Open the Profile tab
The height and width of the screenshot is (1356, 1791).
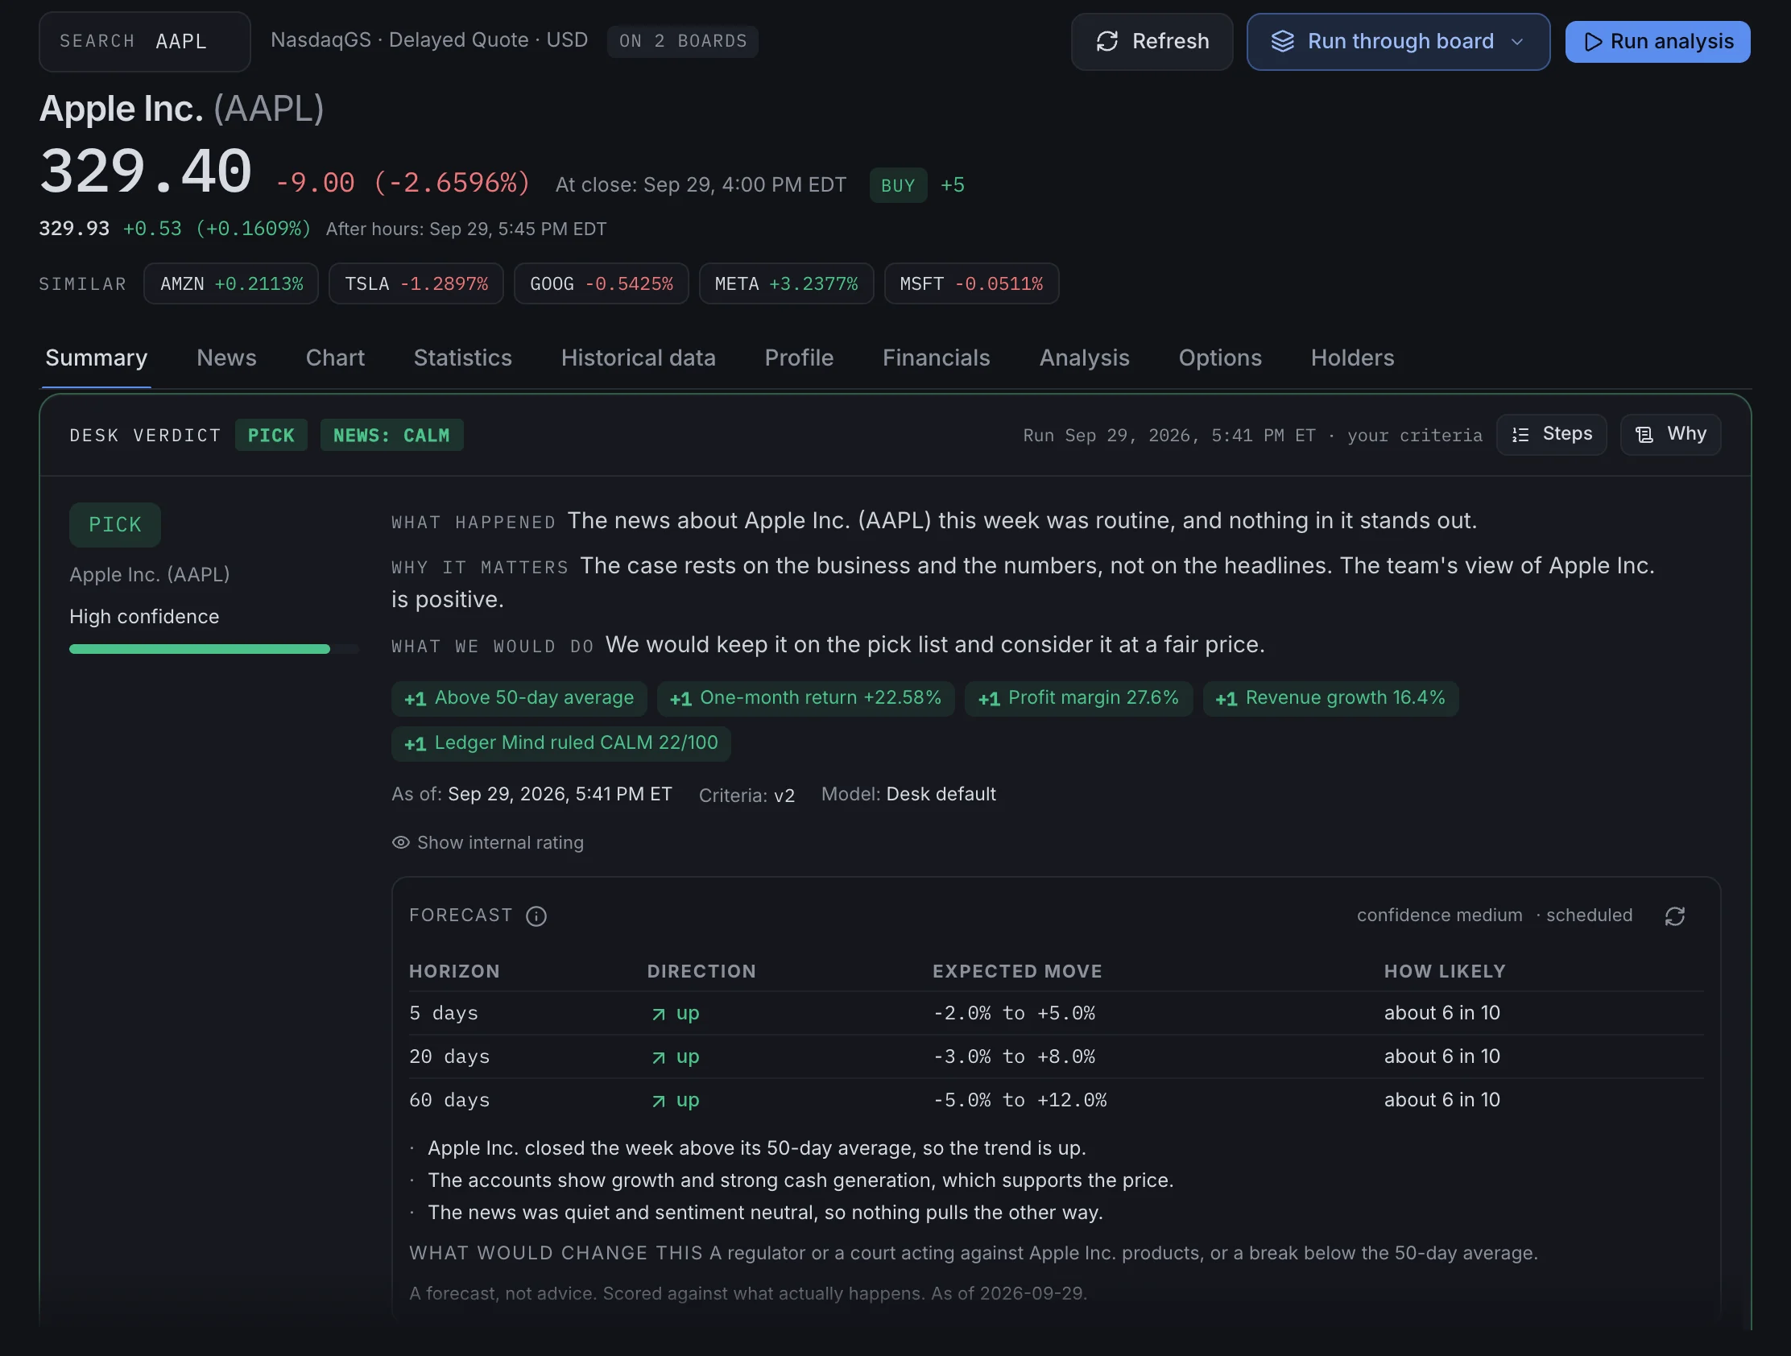point(799,358)
